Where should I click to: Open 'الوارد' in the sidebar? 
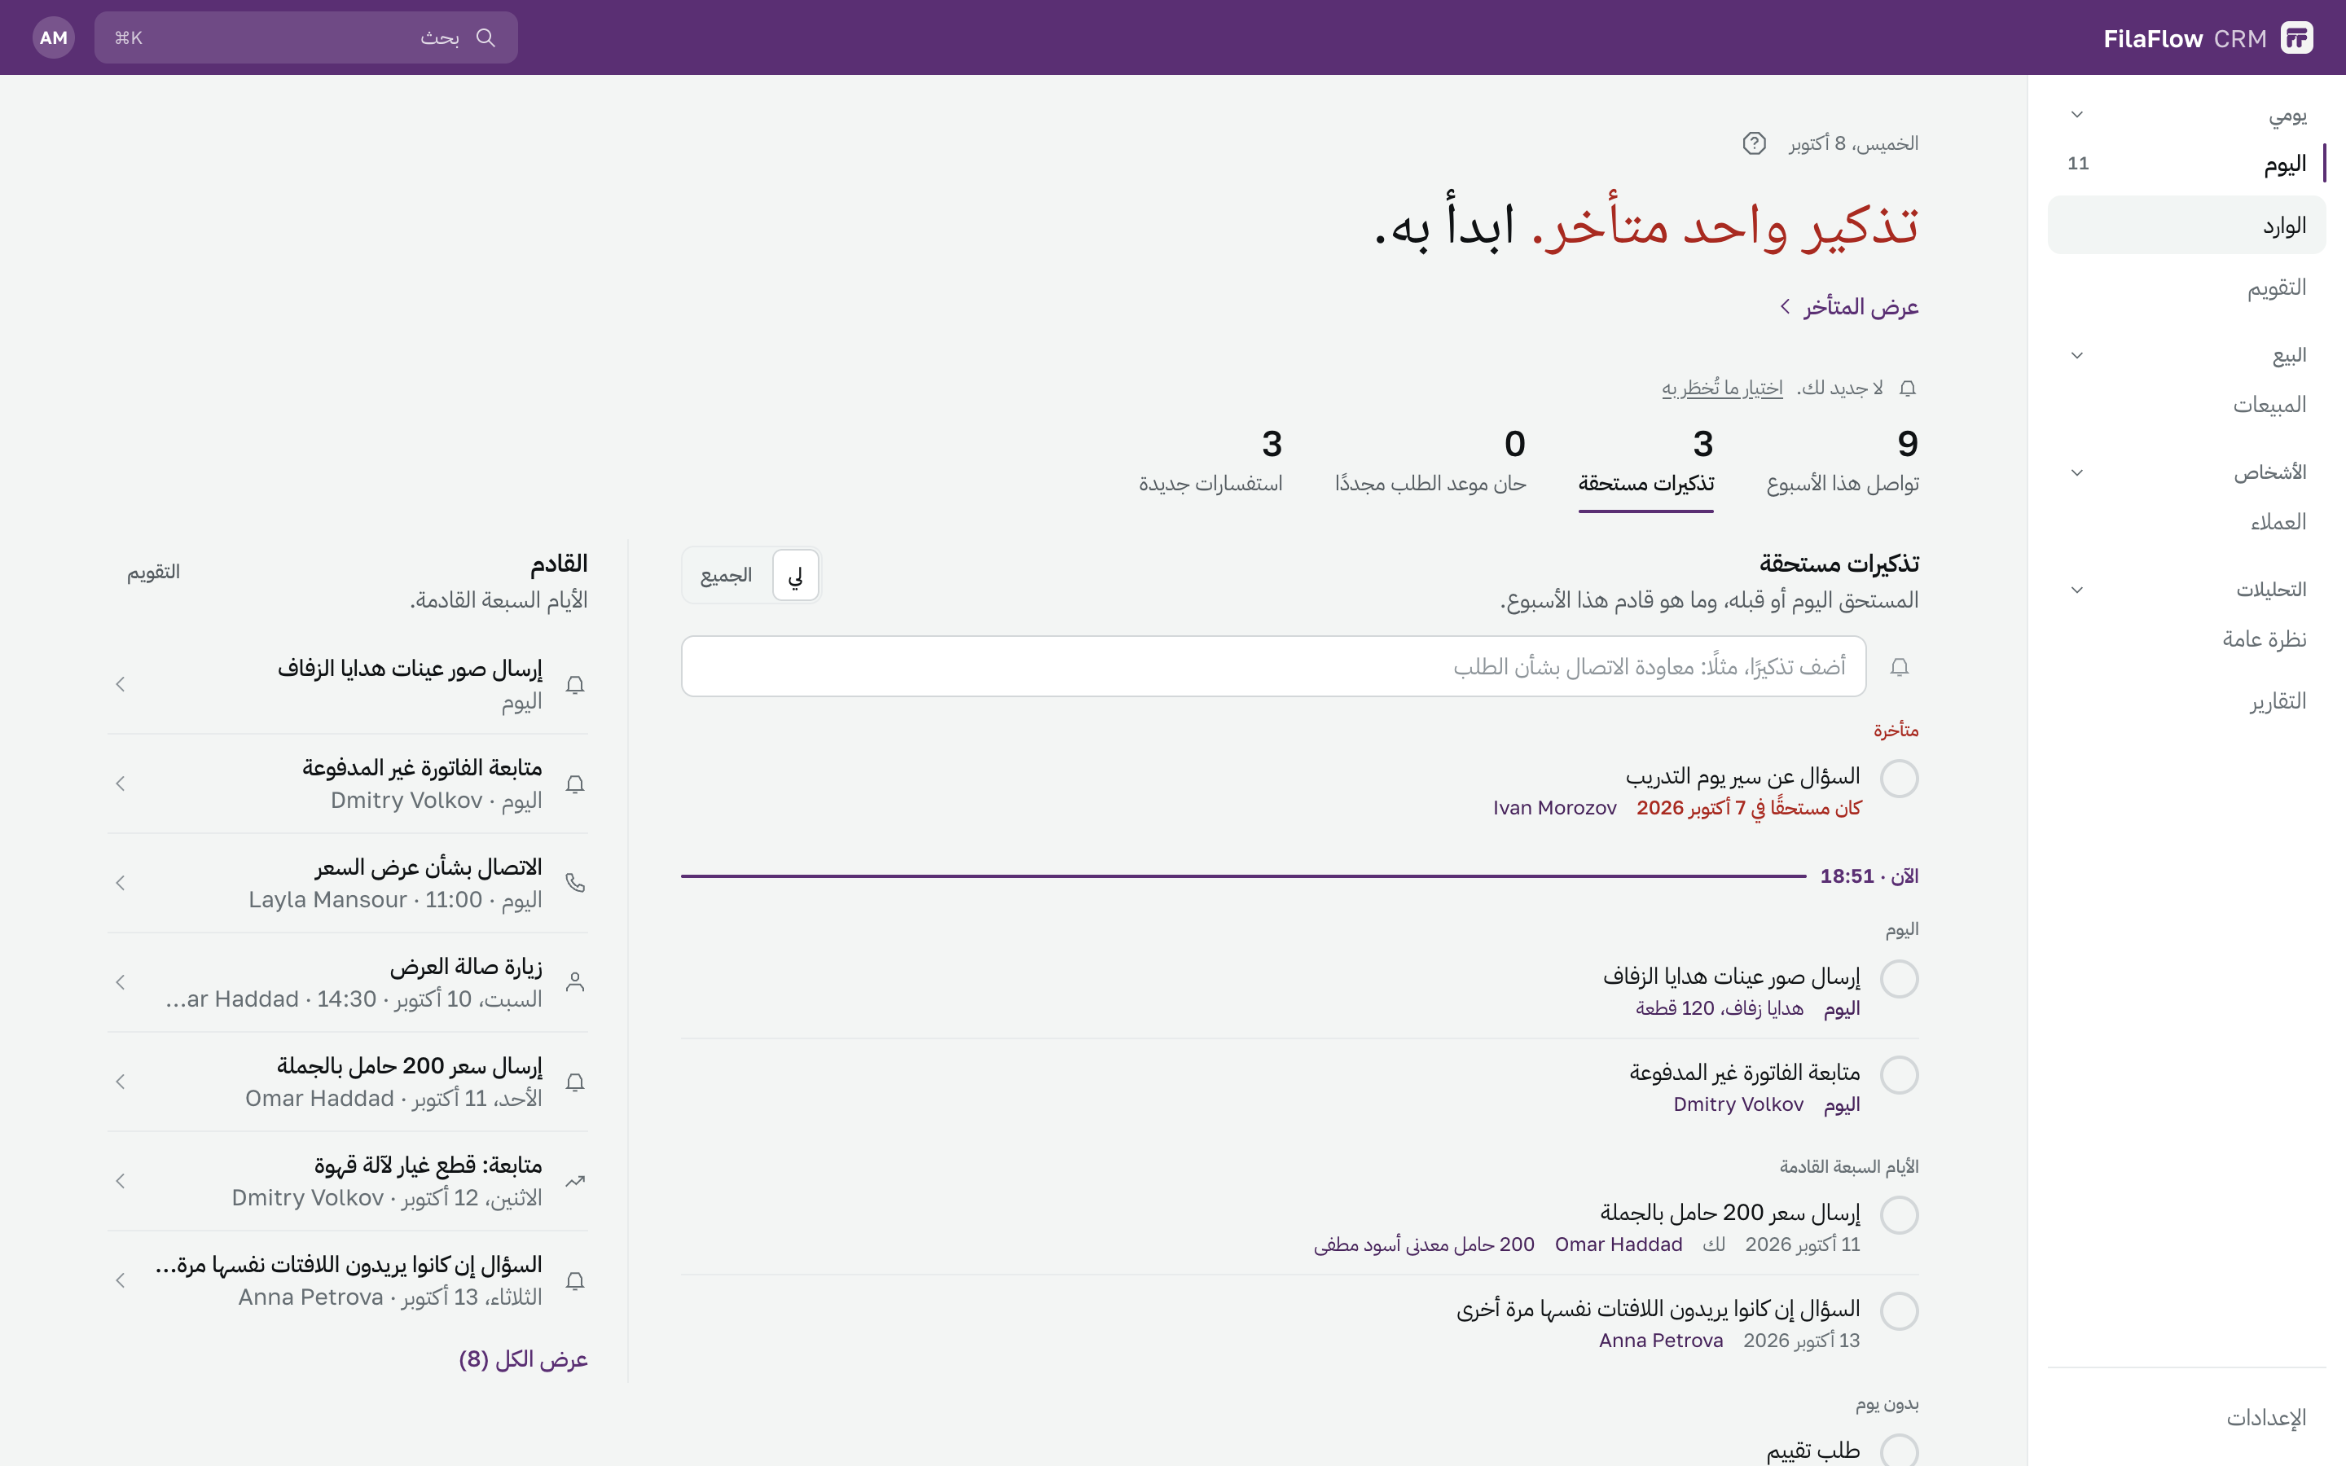2186,226
